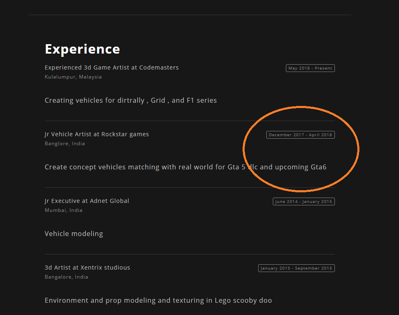
Task: Click the 'June 2014 - January 2015' date badge
Action: pos(303,201)
